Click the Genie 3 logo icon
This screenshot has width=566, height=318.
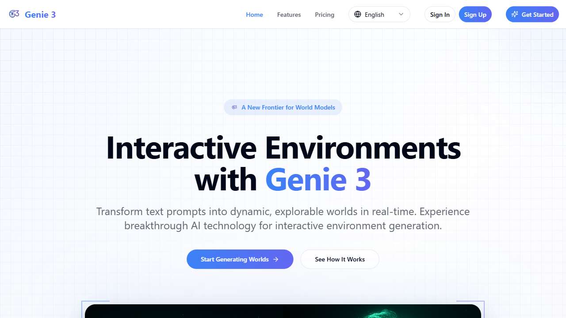[x=14, y=14]
